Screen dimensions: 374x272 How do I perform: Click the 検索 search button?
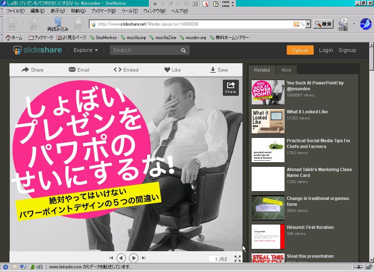click(x=323, y=24)
